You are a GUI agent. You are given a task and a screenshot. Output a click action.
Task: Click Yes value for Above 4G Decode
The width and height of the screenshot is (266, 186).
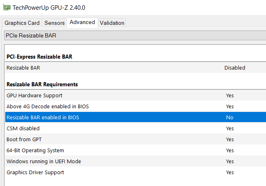pos(230,107)
